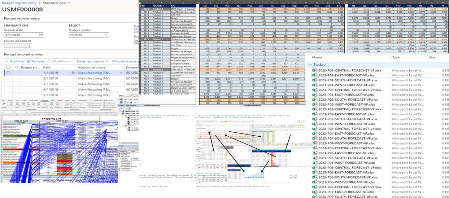Image resolution: width=449 pixels, height=198 pixels.
Task: Click the Excel icon of 2023-P02-EAST-FORECAST-VF.xlsx
Action: coord(314,95)
